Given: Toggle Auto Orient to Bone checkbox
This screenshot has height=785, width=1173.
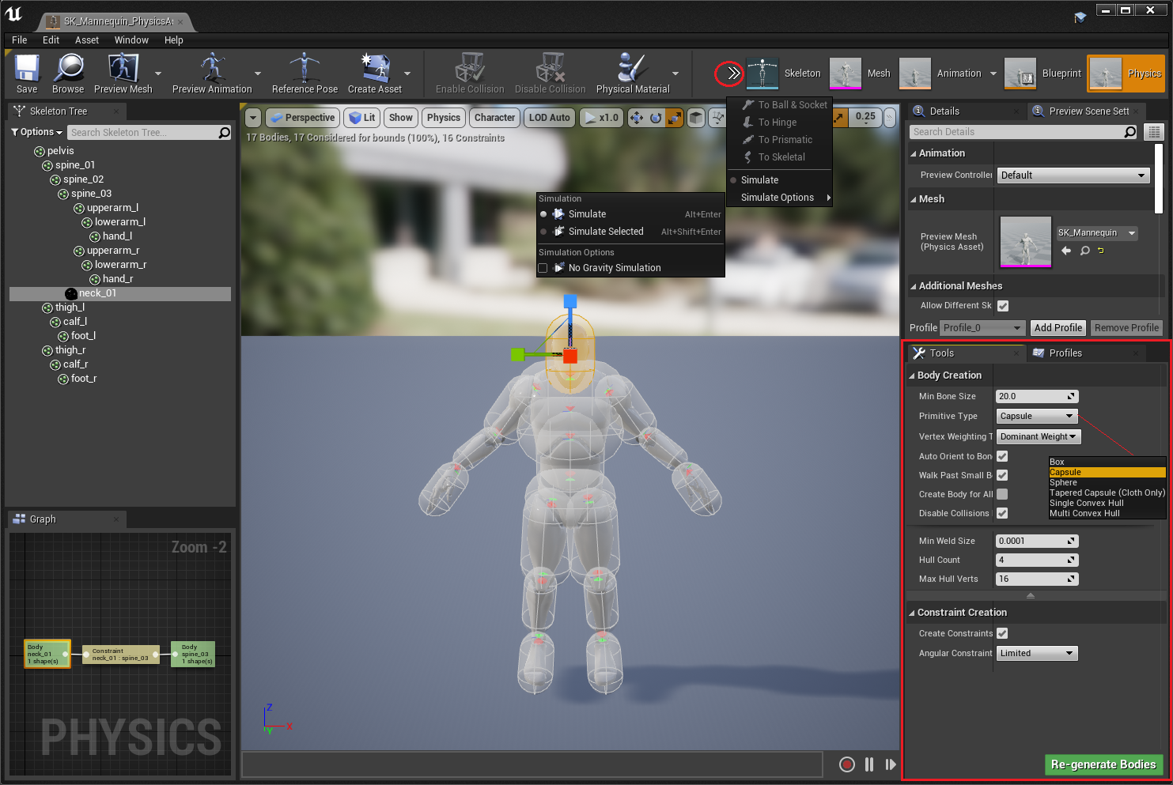Looking at the screenshot, I should tap(1002, 456).
